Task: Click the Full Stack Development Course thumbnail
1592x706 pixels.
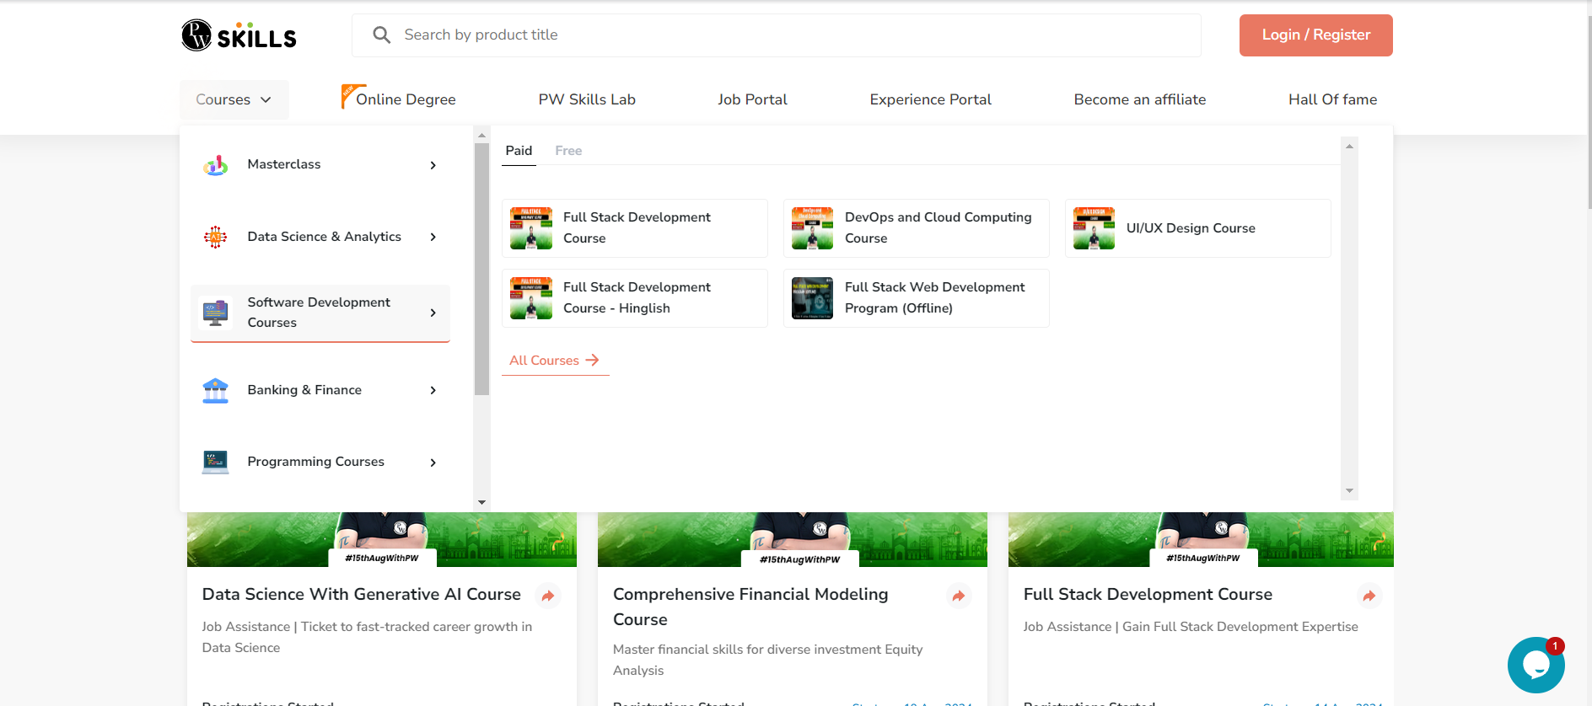Action: click(531, 228)
